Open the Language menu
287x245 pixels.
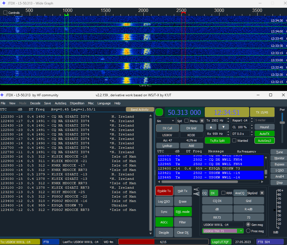tap(104, 103)
